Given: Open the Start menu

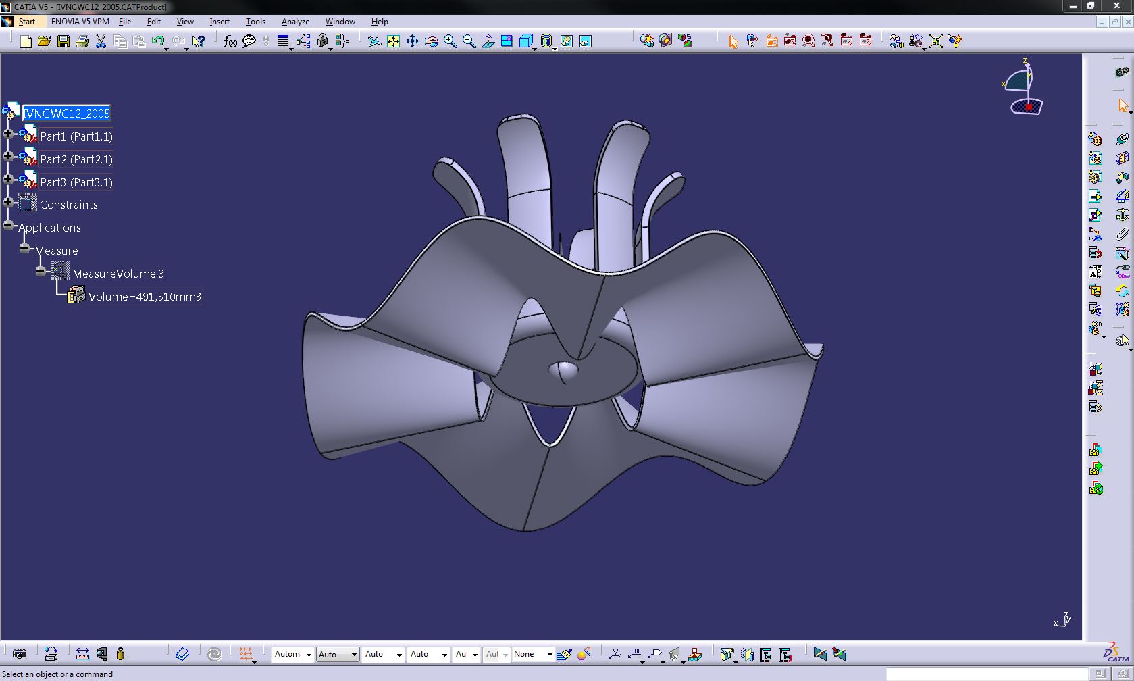Looking at the screenshot, I should (27, 22).
